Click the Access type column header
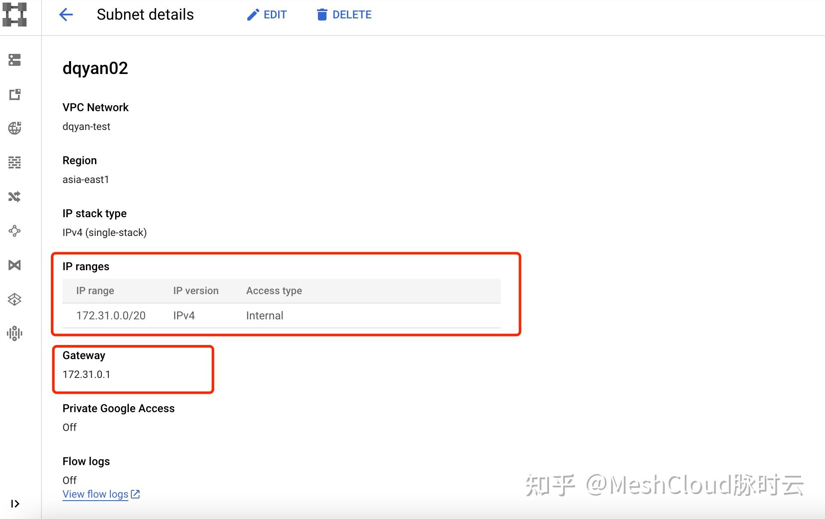The image size is (825, 519). (x=274, y=291)
